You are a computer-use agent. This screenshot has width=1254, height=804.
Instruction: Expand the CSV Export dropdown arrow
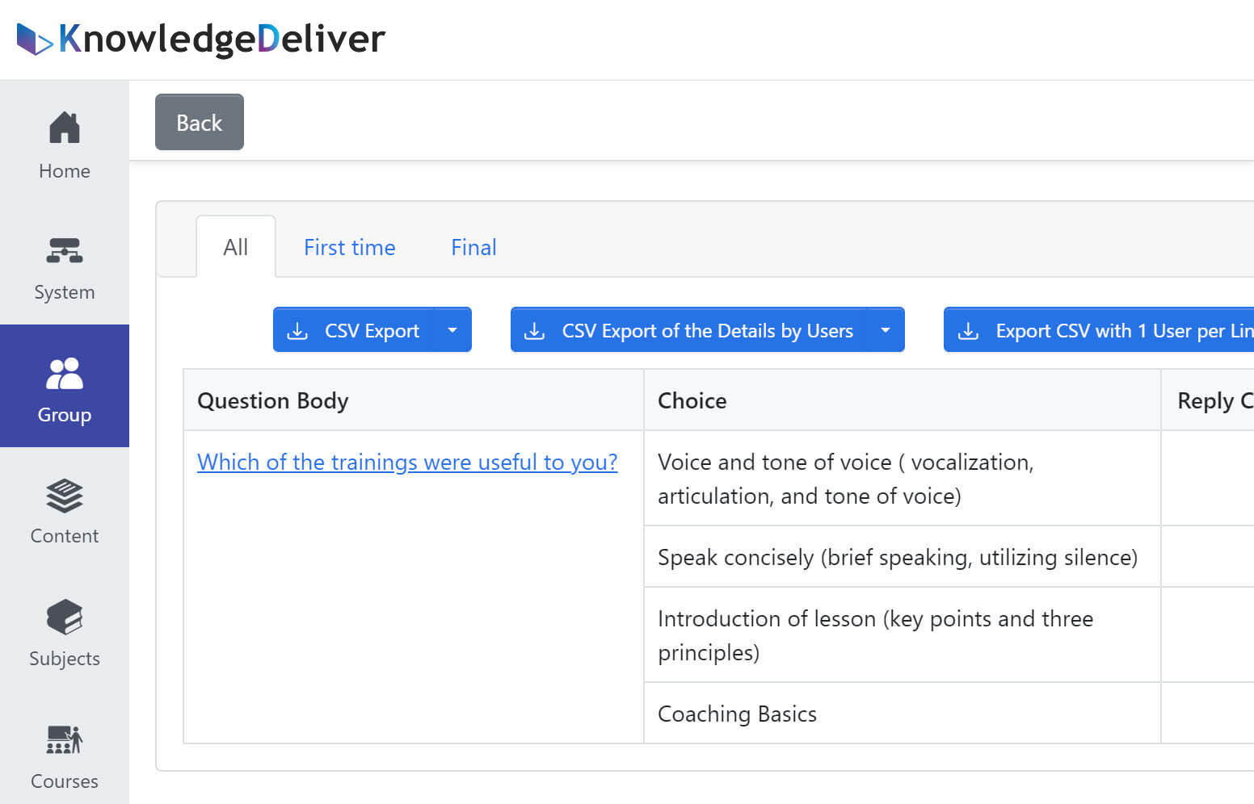tap(452, 330)
